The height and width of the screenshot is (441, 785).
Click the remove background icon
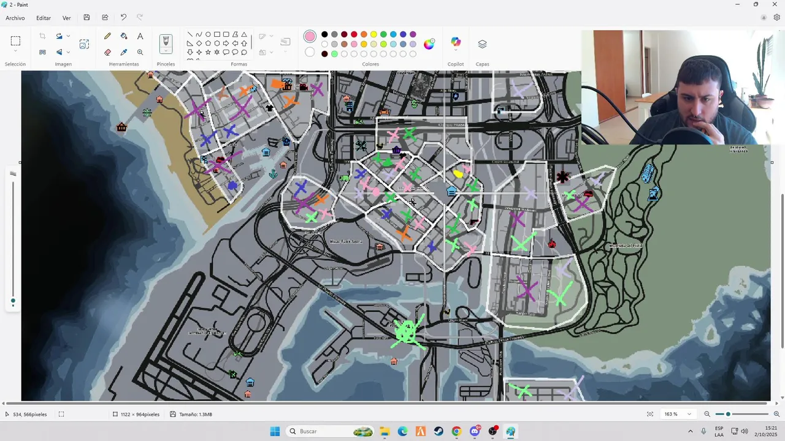click(42, 52)
